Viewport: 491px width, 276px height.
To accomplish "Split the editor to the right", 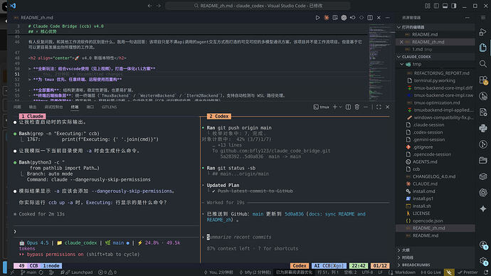I will pyautogui.click(x=370, y=18).
